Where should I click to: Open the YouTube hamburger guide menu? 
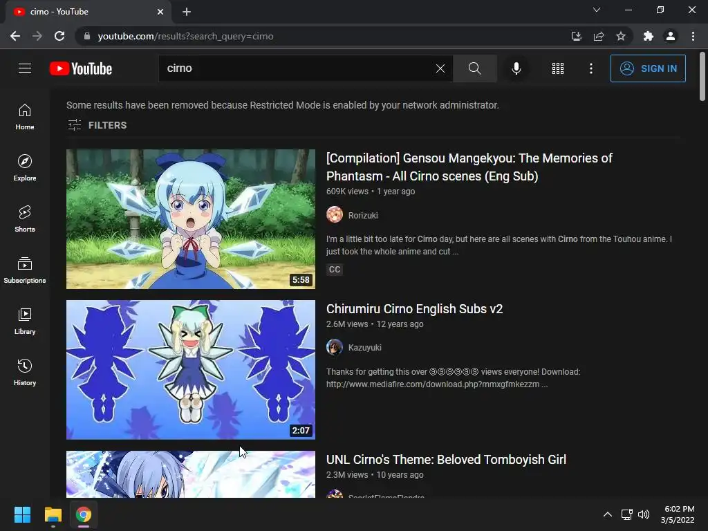pos(25,68)
